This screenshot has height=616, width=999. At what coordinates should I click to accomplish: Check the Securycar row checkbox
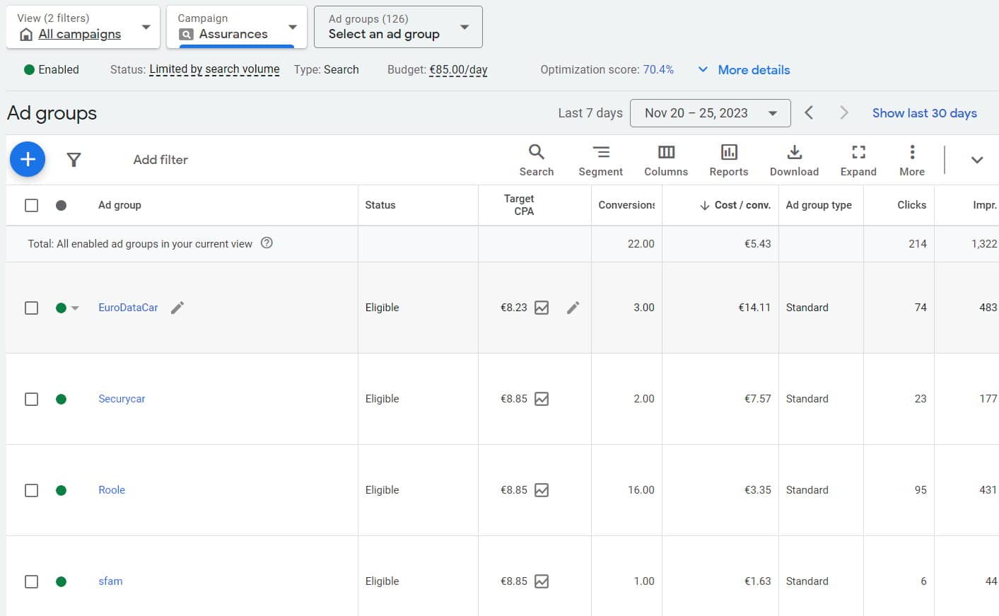tap(31, 399)
